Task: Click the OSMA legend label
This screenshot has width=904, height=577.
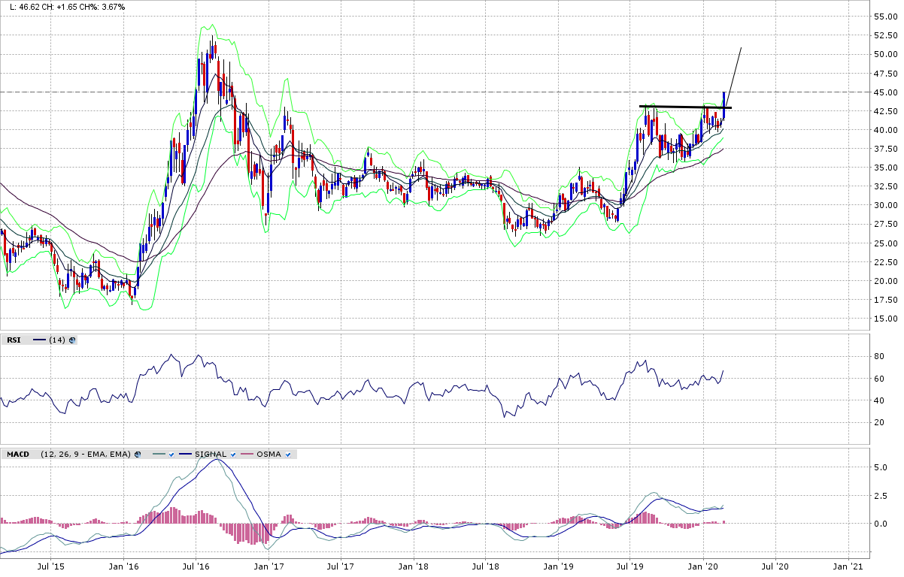Action: [269, 455]
